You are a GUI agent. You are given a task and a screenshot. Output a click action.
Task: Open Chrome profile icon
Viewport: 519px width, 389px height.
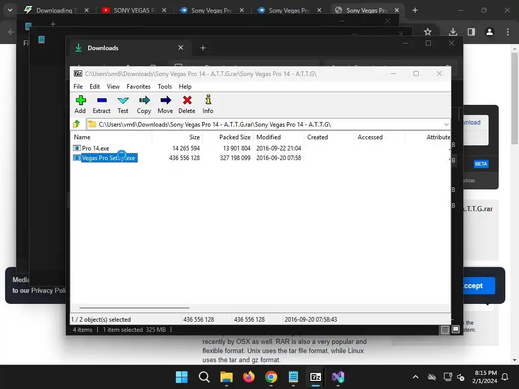pos(490,32)
